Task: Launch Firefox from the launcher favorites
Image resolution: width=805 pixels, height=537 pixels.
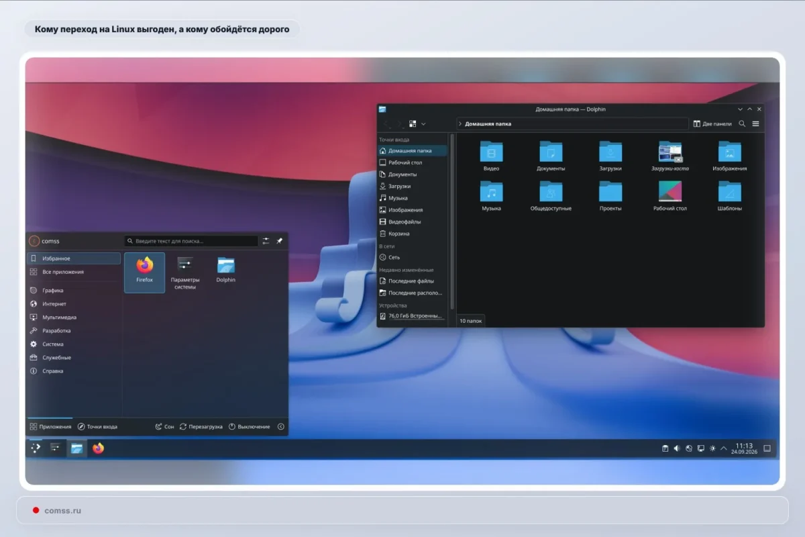Action: pos(145,272)
